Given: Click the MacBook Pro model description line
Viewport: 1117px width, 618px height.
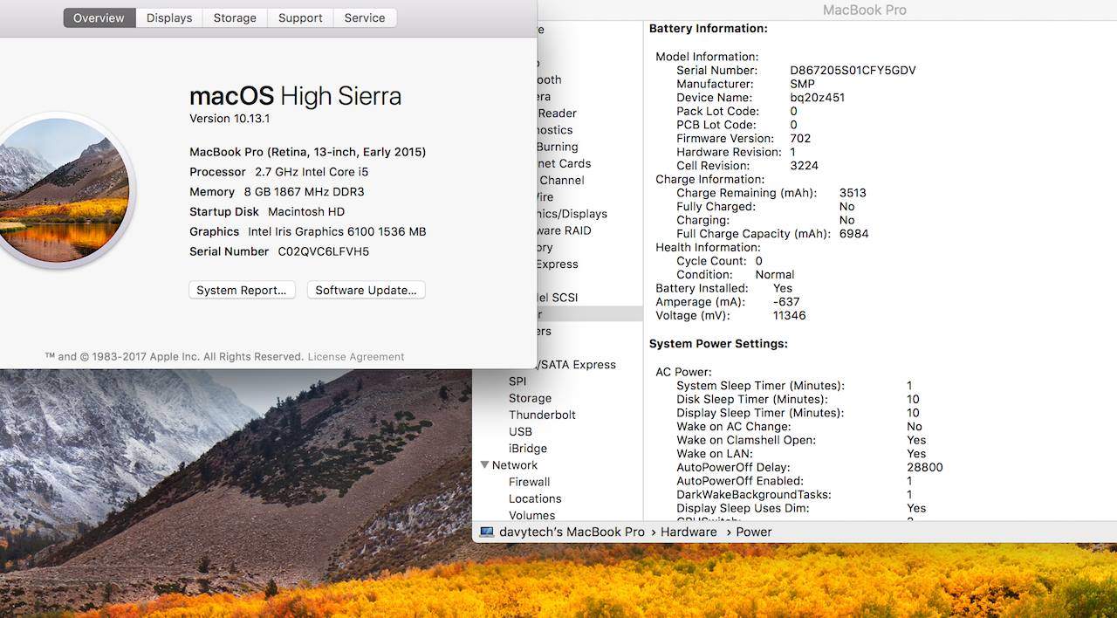Looking at the screenshot, I should (x=307, y=152).
